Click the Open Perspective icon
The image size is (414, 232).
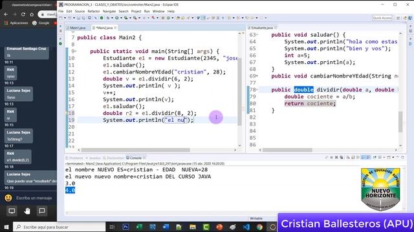pyautogui.click(x=398, y=18)
